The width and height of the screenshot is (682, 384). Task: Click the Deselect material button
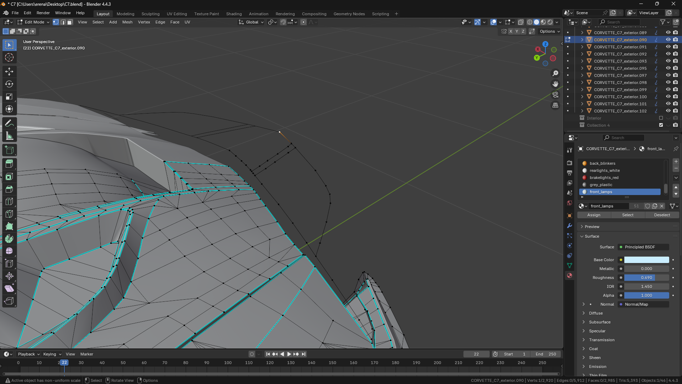click(662, 215)
